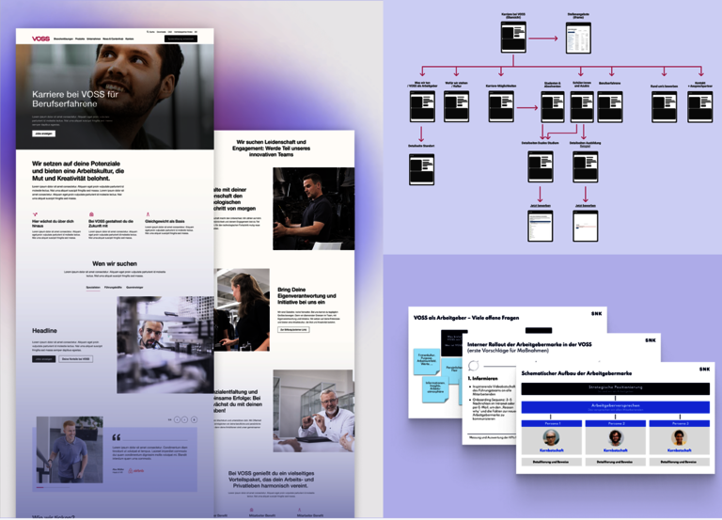Click the black 'Strategische Positionierung' bar
Viewport: 722px width, 520px height.
[x=615, y=388]
